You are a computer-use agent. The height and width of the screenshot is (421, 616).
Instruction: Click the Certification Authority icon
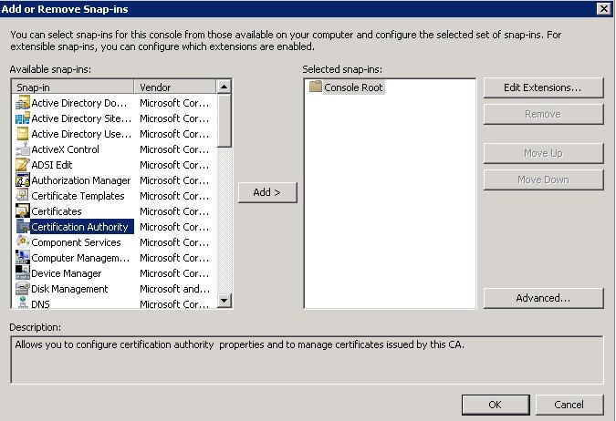[x=23, y=227]
